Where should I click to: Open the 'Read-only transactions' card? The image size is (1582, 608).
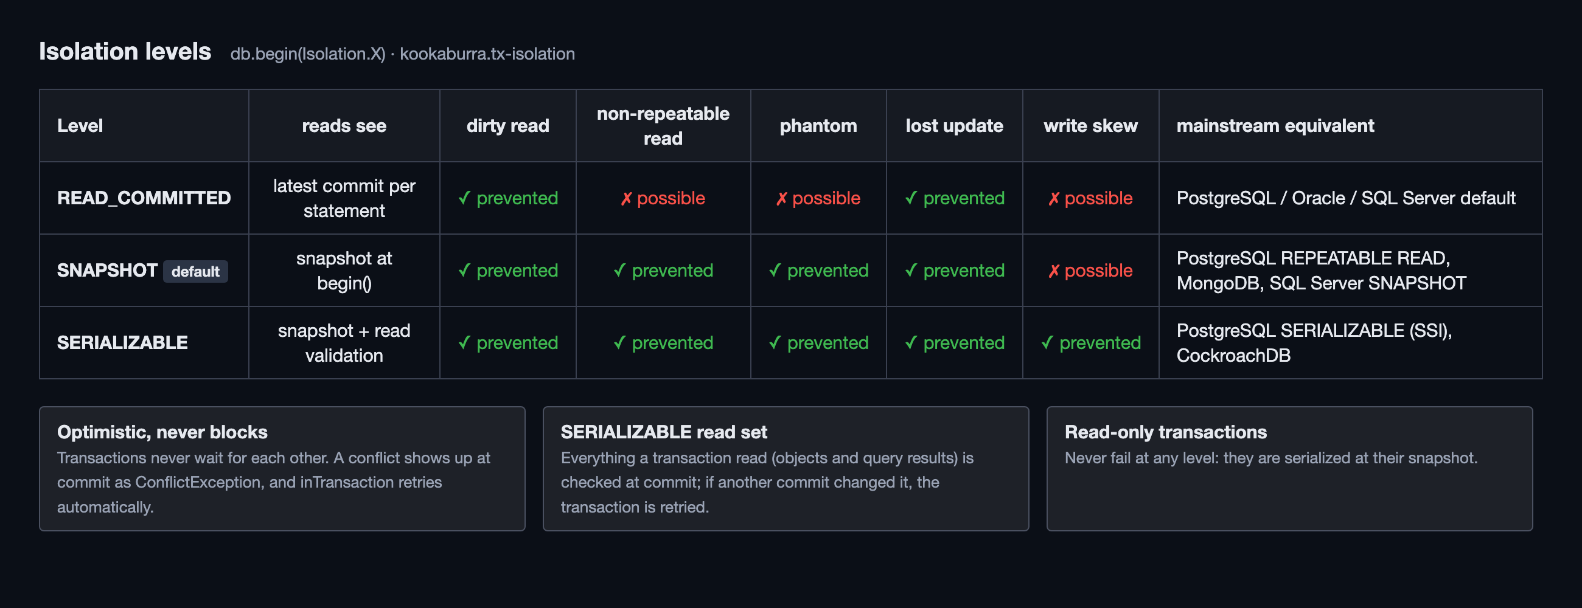tap(1290, 469)
